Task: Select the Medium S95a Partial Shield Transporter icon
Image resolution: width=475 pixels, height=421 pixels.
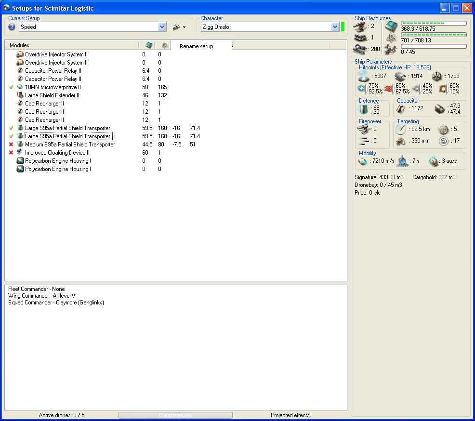Action: click(20, 144)
